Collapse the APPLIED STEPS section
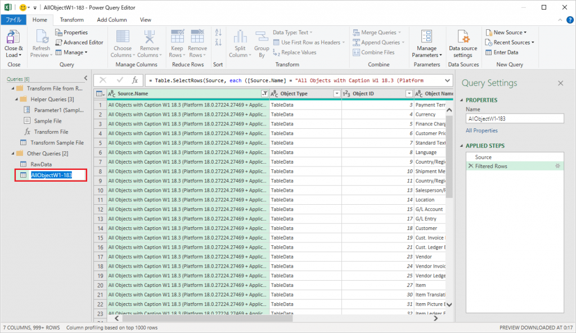This screenshot has height=333, width=576. coord(462,146)
